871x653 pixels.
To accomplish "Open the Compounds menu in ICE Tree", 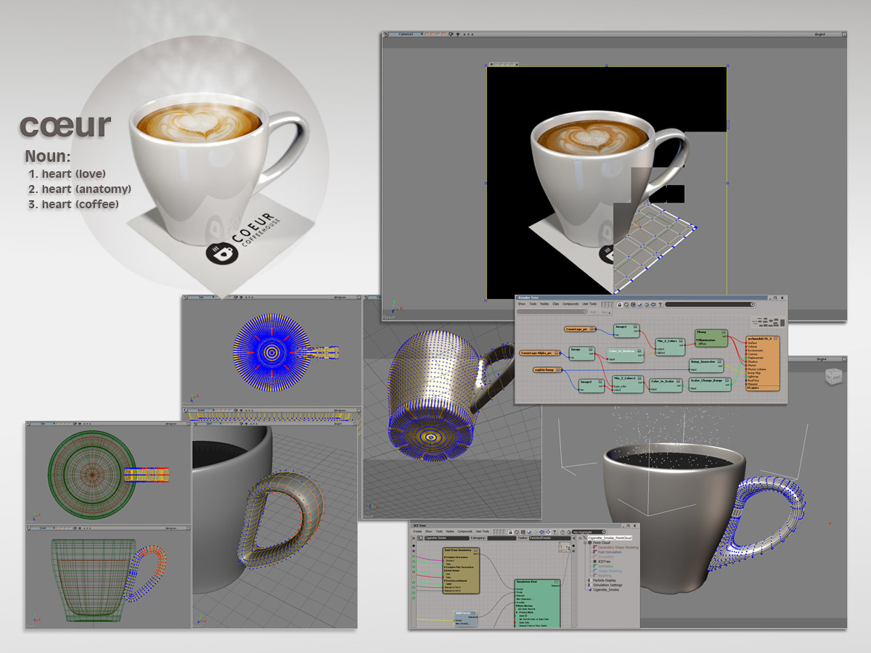I will click(x=465, y=531).
